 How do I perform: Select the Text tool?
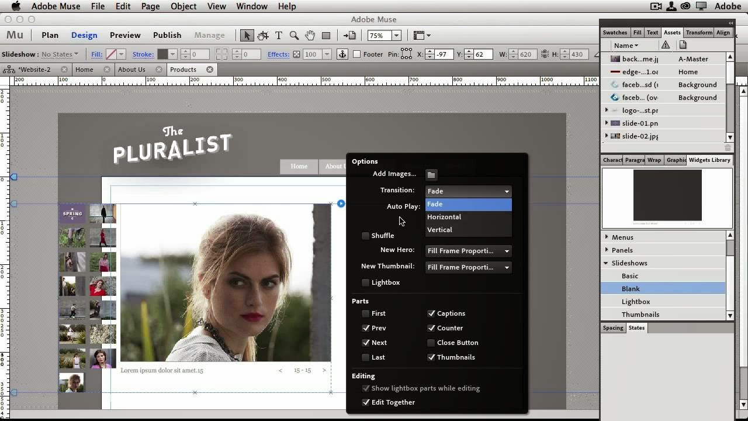(279, 36)
